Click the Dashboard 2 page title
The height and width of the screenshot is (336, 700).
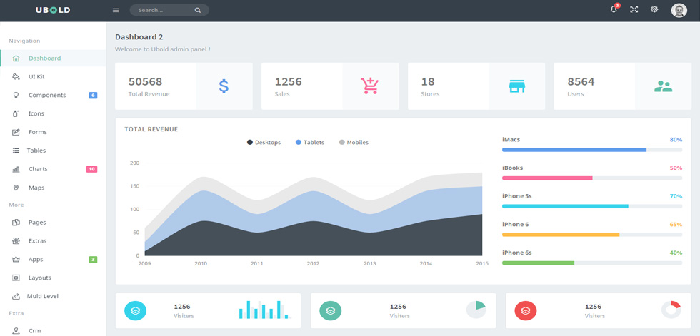pos(139,37)
